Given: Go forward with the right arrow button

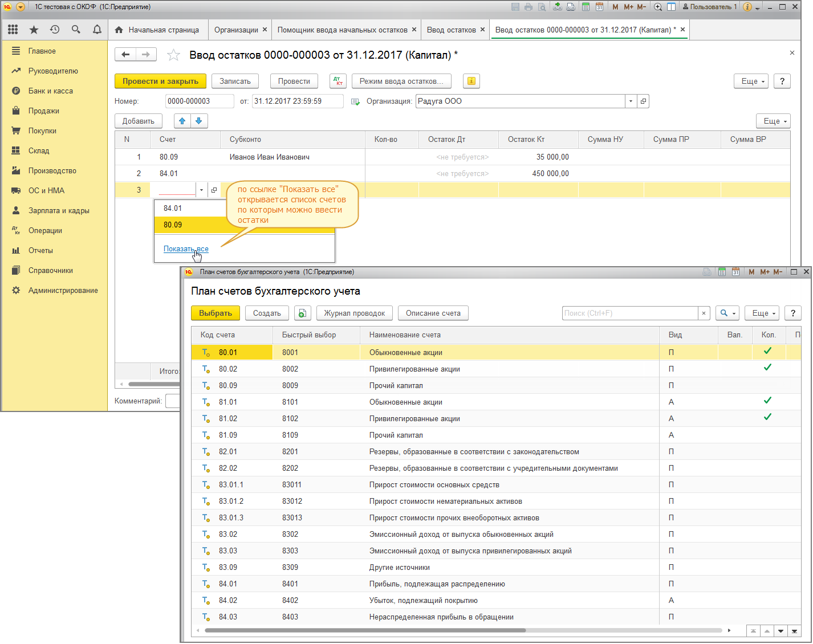Looking at the screenshot, I should coord(146,55).
